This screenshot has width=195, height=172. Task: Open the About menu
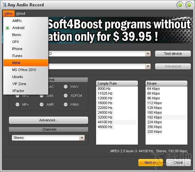tap(21, 13)
